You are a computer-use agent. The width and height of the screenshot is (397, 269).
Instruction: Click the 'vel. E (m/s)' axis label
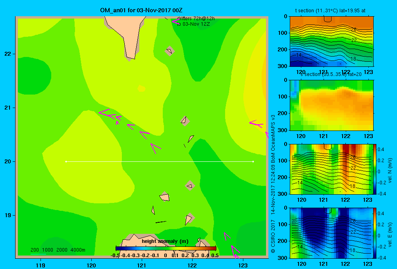390,235
